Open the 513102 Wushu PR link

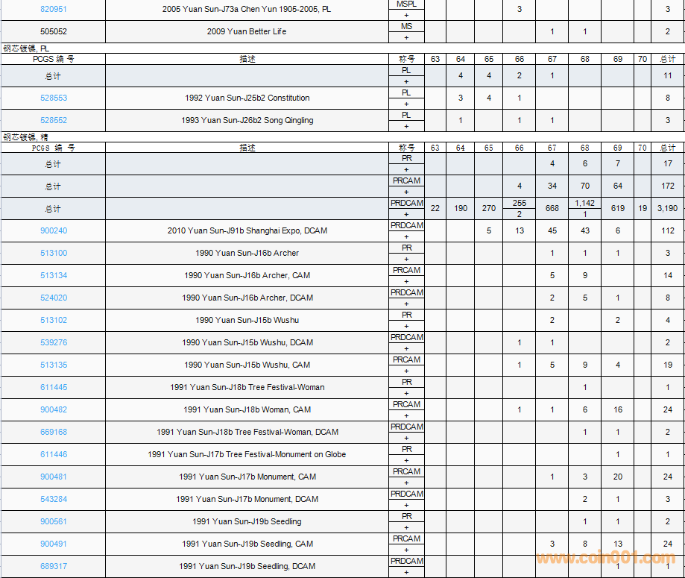53,320
